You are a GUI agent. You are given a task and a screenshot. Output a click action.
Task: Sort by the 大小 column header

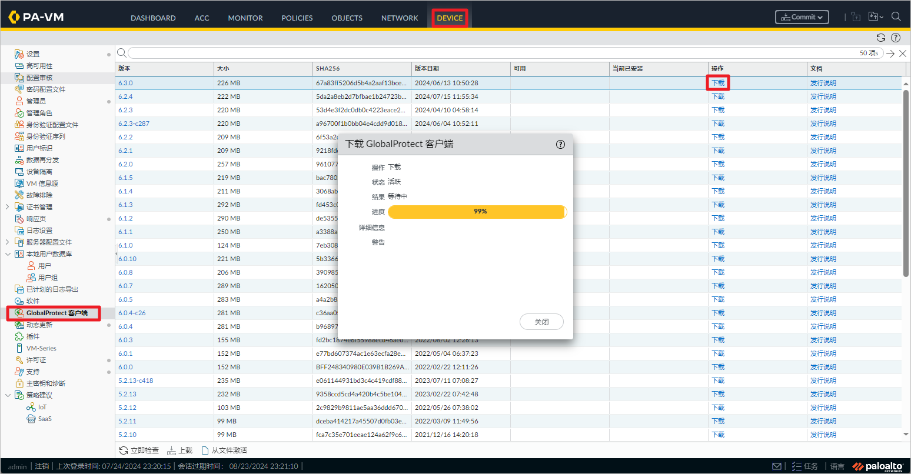[263, 69]
